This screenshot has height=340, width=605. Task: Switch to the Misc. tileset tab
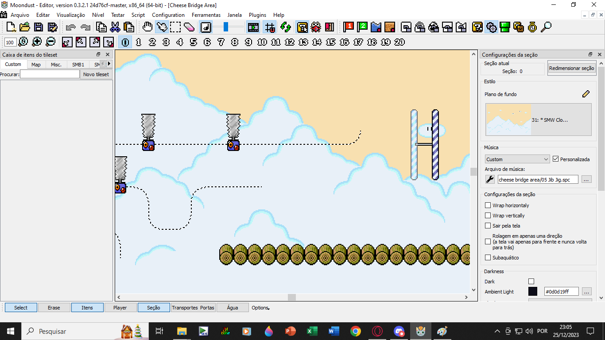pos(56,65)
